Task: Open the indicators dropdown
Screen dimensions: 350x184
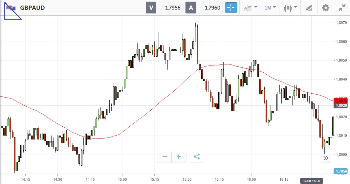Action: click(x=251, y=8)
